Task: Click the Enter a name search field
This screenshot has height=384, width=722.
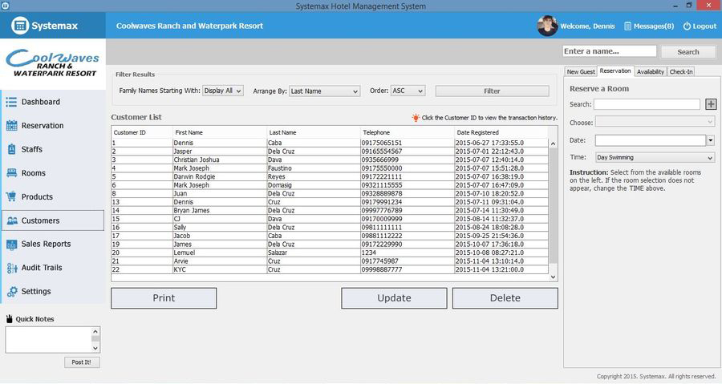Action: point(610,51)
